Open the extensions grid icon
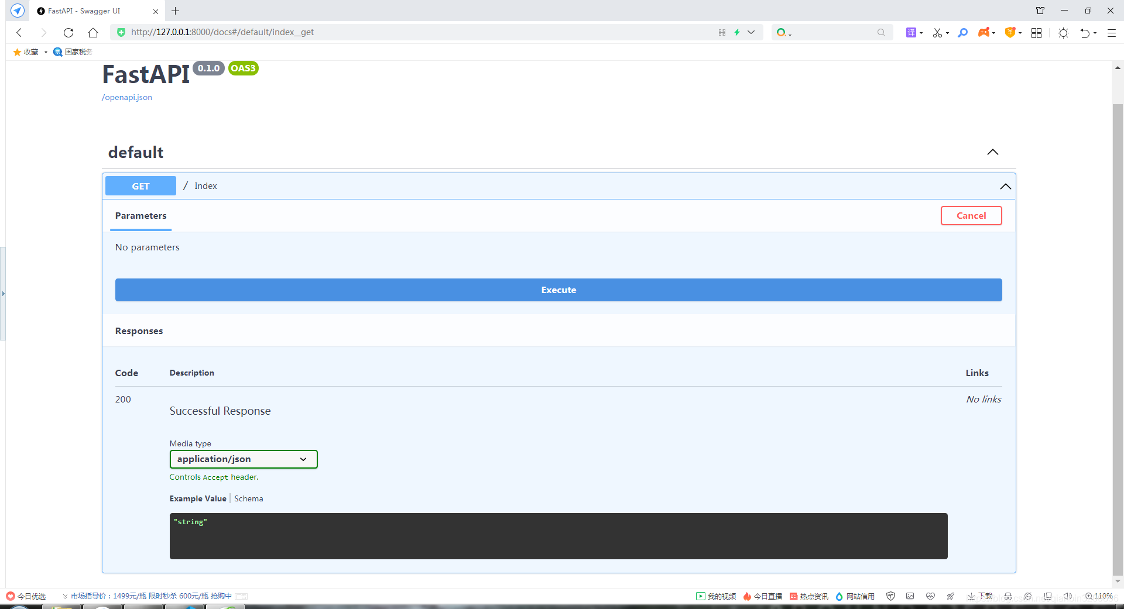Viewport: 1124px width, 609px height. click(1037, 33)
